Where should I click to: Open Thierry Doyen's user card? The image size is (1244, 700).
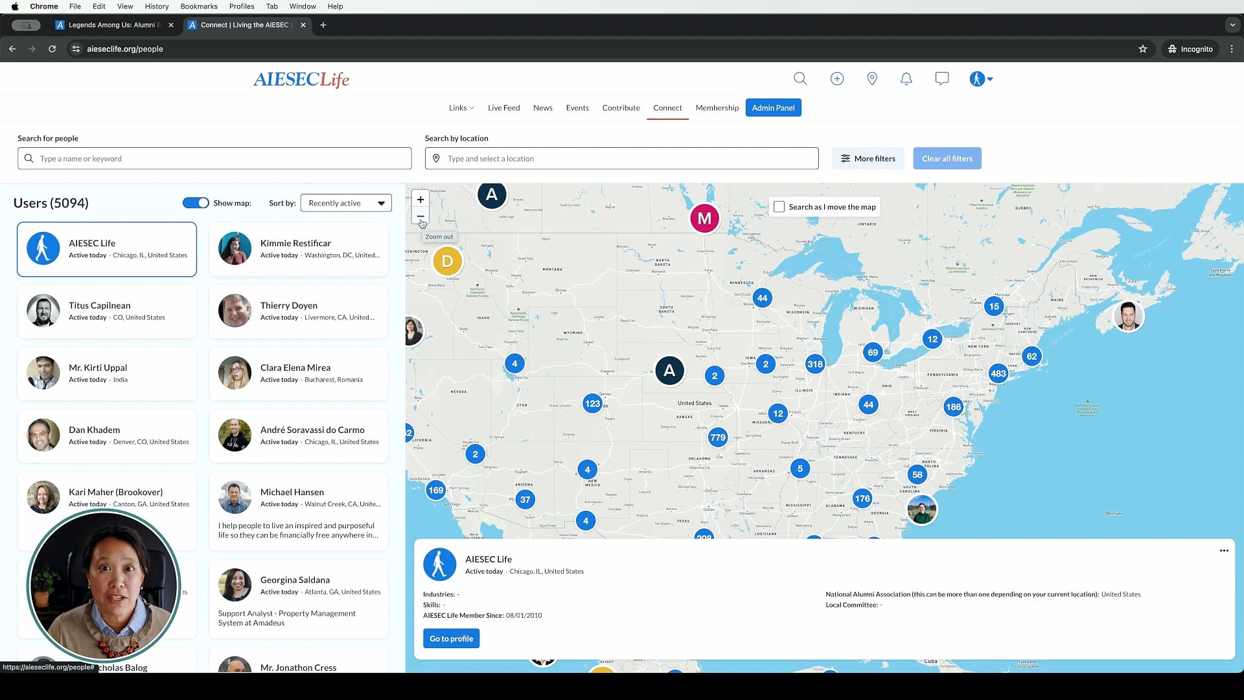click(x=299, y=312)
